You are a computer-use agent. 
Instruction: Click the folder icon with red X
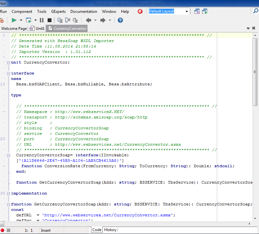pyautogui.click(x=2, y=21)
